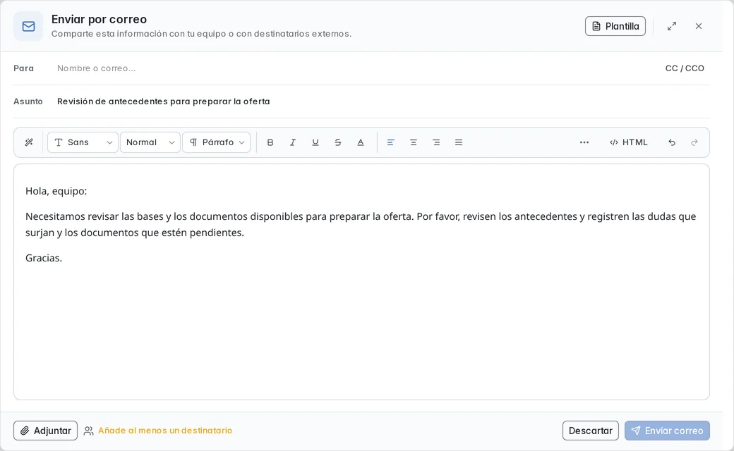Expand the dialog to full screen
This screenshot has height=451, width=734.
pyautogui.click(x=672, y=26)
